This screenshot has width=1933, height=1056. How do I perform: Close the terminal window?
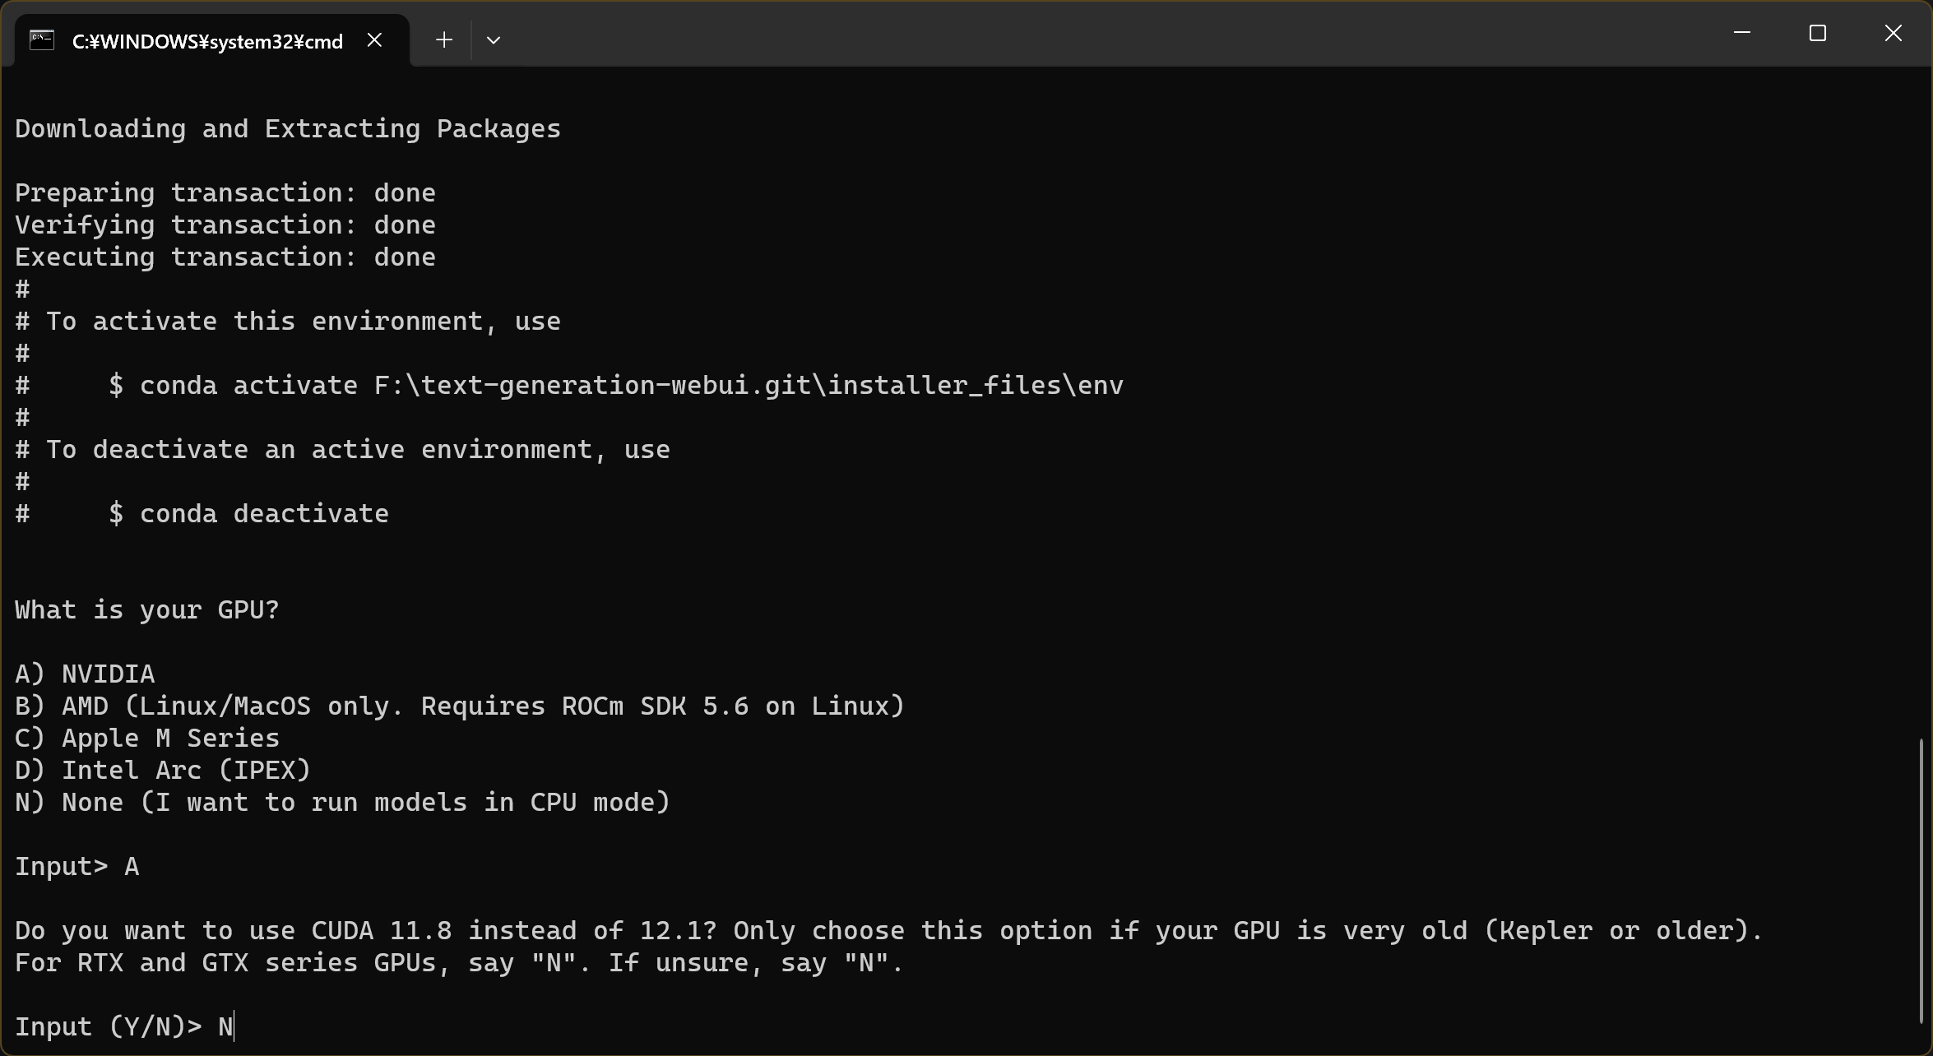click(x=1893, y=33)
